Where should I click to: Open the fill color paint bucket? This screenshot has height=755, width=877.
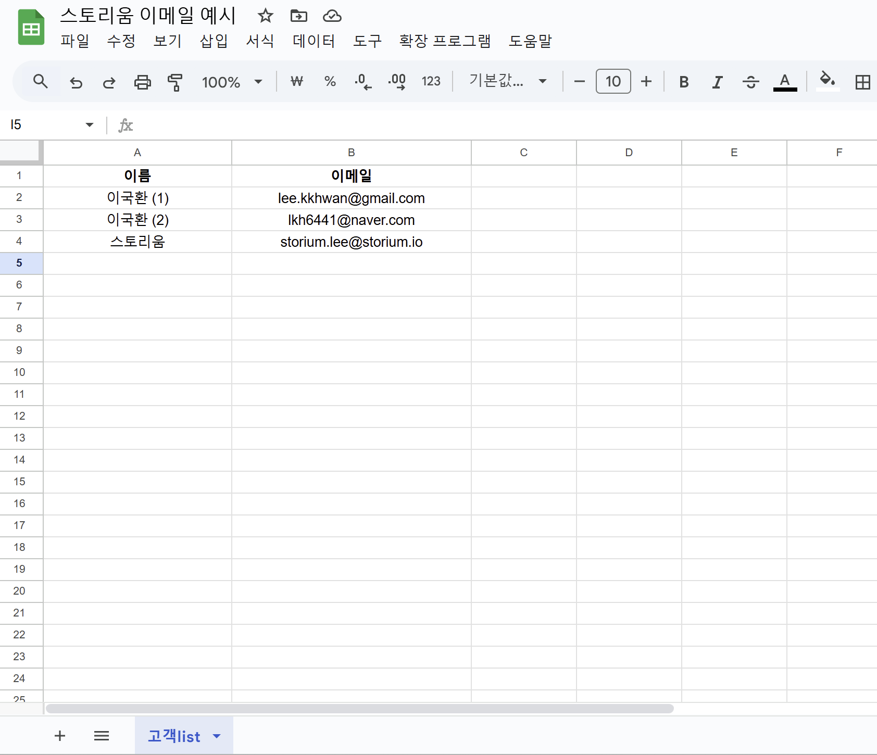[827, 81]
